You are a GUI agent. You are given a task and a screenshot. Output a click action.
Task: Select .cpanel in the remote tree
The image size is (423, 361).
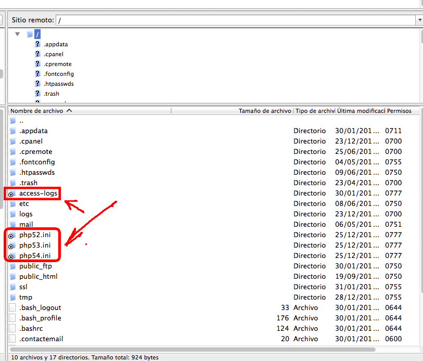54,54
